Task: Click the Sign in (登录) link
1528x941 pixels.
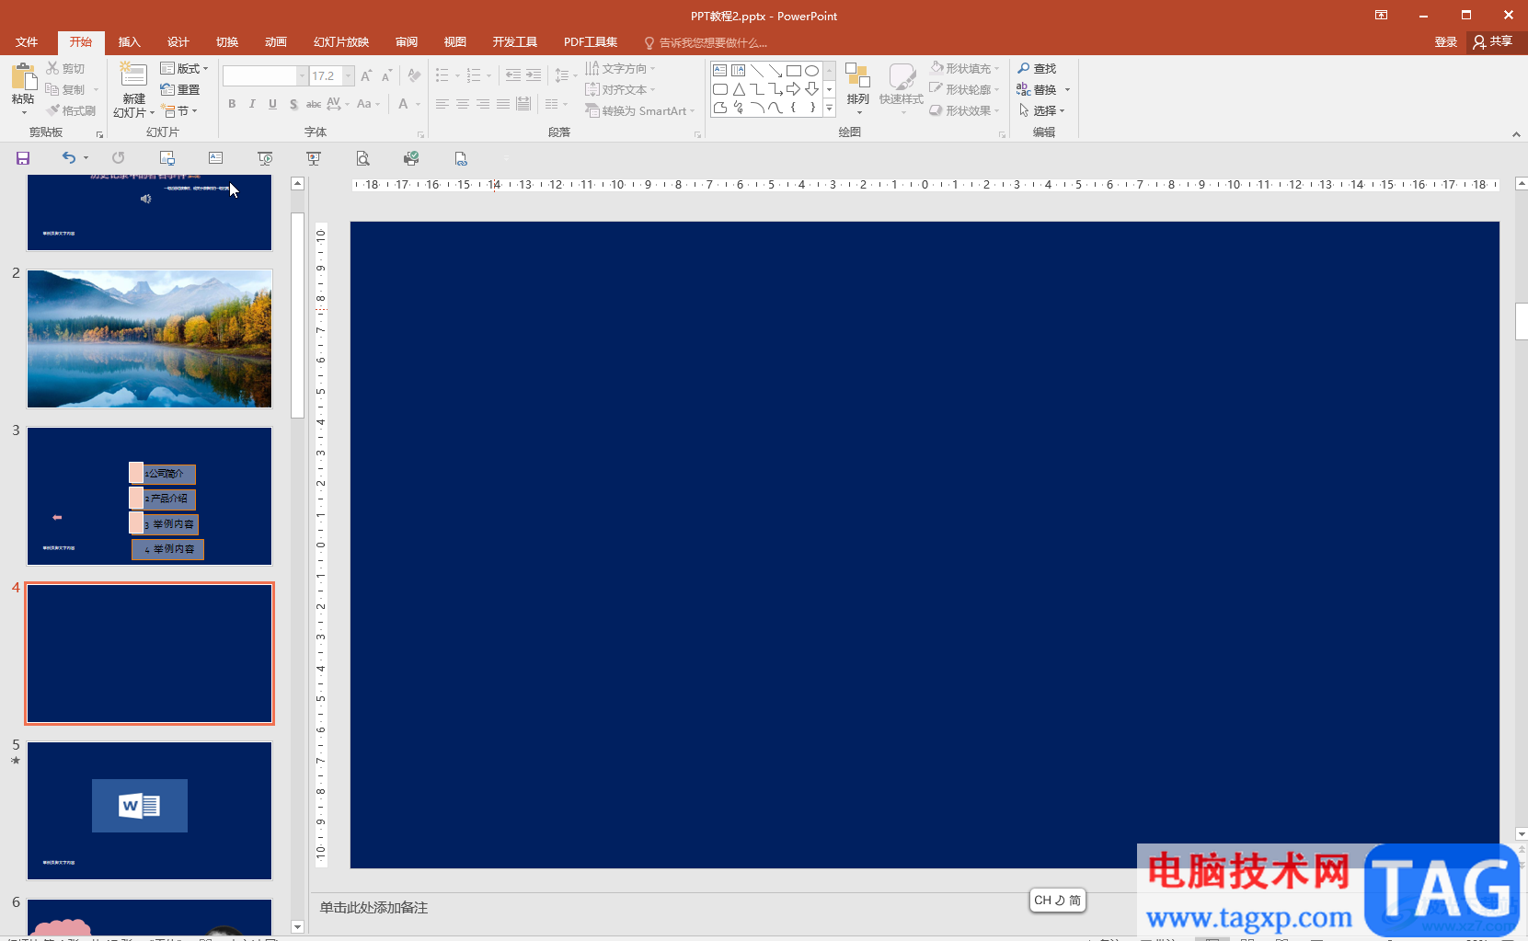Action: click(1445, 42)
